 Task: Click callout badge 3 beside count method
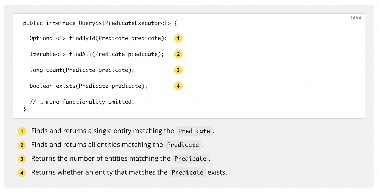[178, 70]
